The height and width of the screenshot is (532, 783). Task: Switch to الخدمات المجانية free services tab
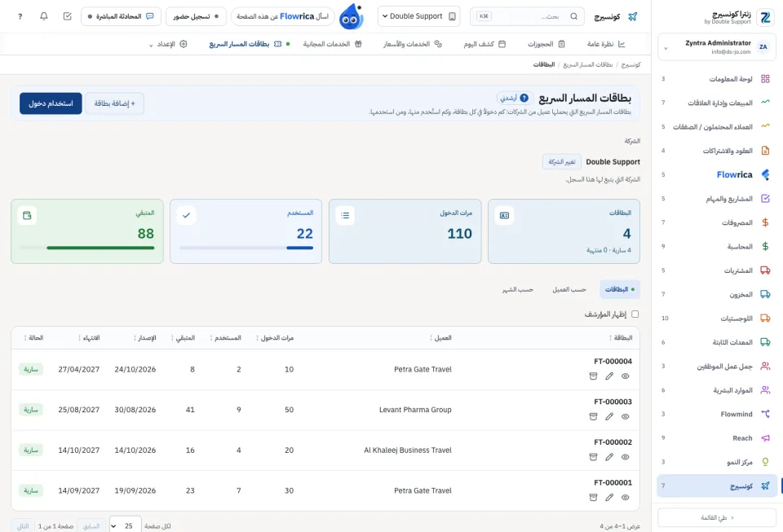[x=332, y=44]
